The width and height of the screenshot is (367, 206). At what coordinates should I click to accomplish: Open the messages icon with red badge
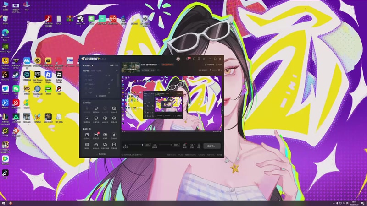click(x=188, y=59)
